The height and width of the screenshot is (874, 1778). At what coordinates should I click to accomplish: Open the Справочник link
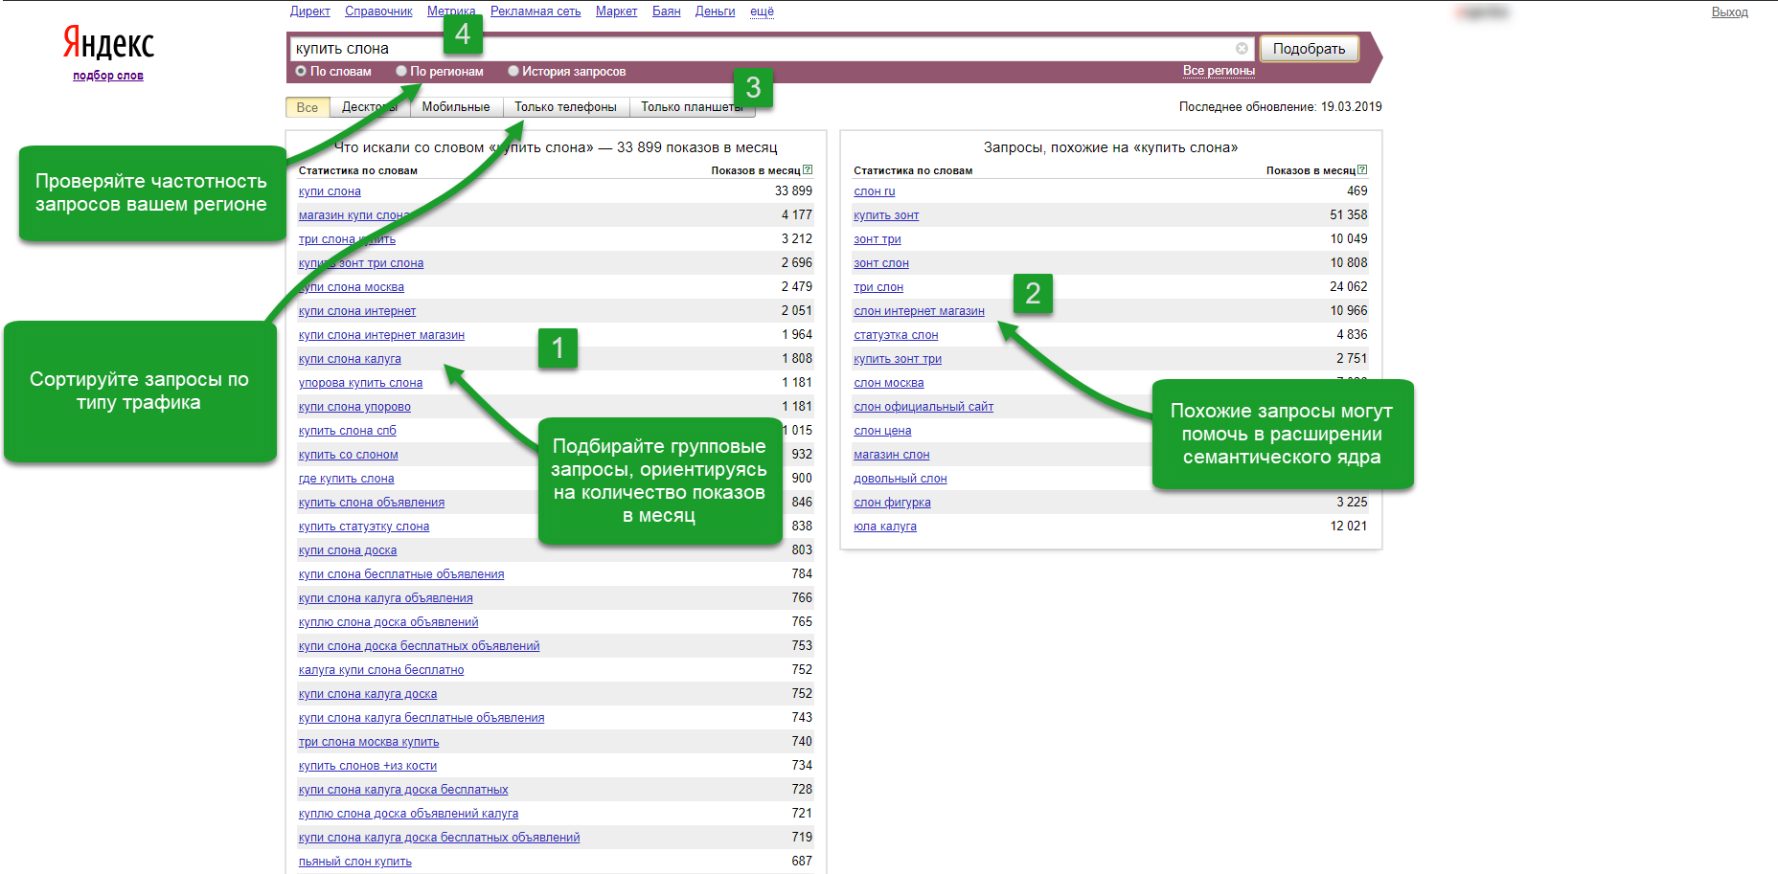click(378, 11)
